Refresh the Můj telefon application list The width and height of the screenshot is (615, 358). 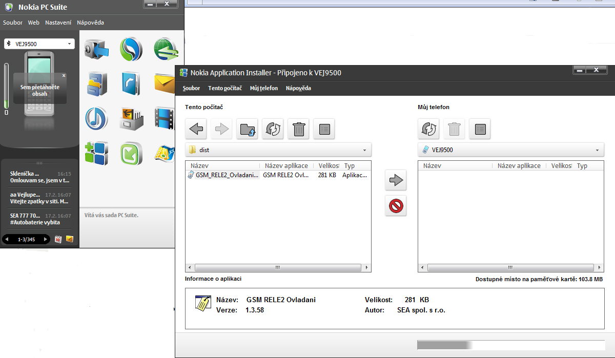click(429, 129)
